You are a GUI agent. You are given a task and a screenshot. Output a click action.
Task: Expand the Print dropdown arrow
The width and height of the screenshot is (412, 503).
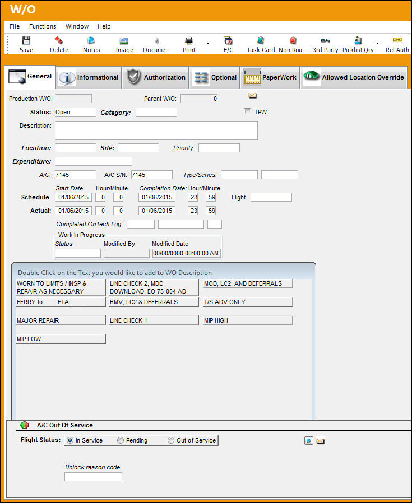pos(208,43)
